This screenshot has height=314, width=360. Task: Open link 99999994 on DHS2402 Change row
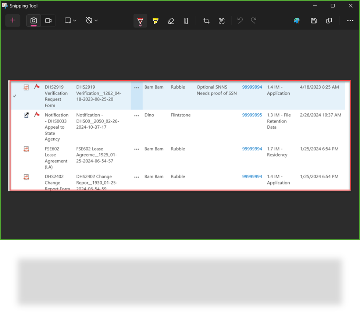(252, 176)
